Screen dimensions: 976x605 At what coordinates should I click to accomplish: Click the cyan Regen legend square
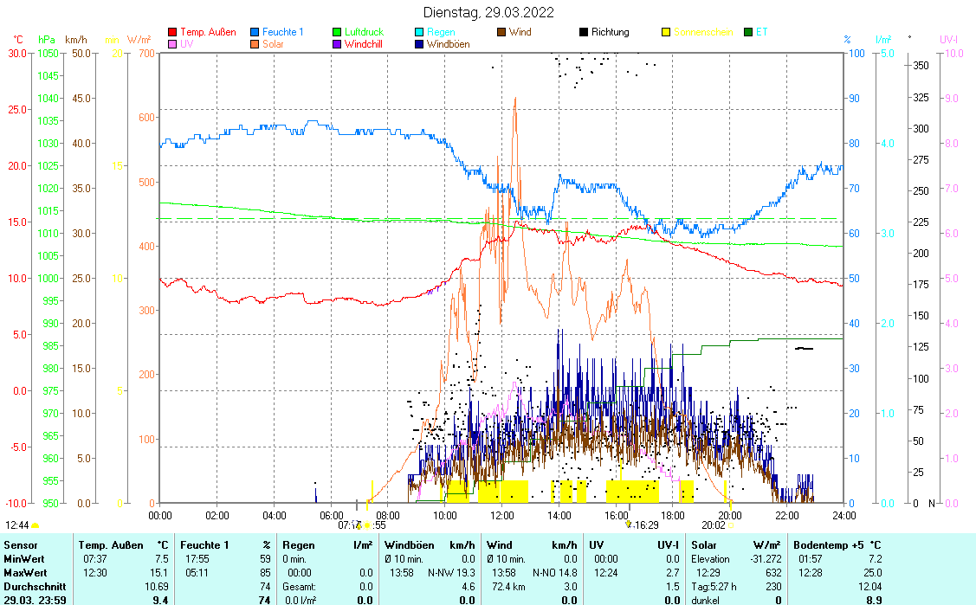pyautogui.click(x=420, y=32)
